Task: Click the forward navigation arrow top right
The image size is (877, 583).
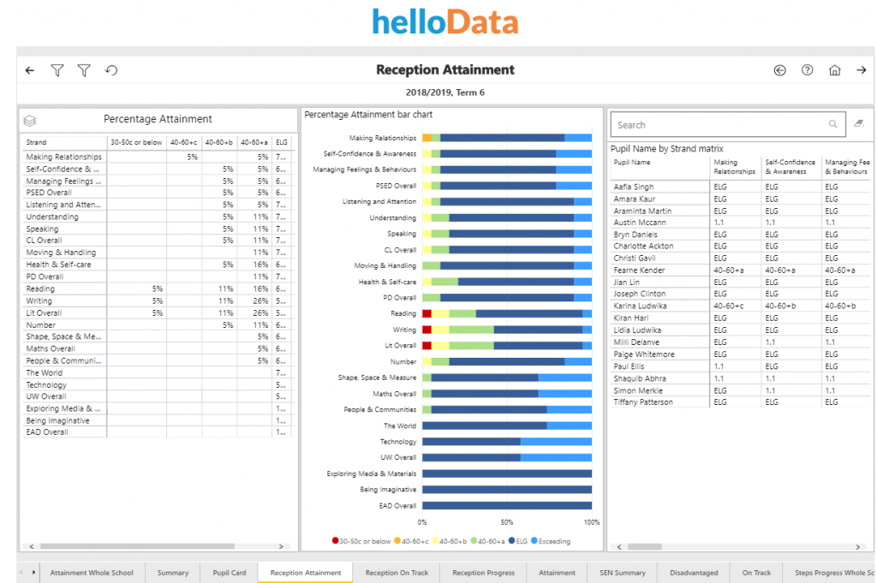Action: (x=862, y=70)
